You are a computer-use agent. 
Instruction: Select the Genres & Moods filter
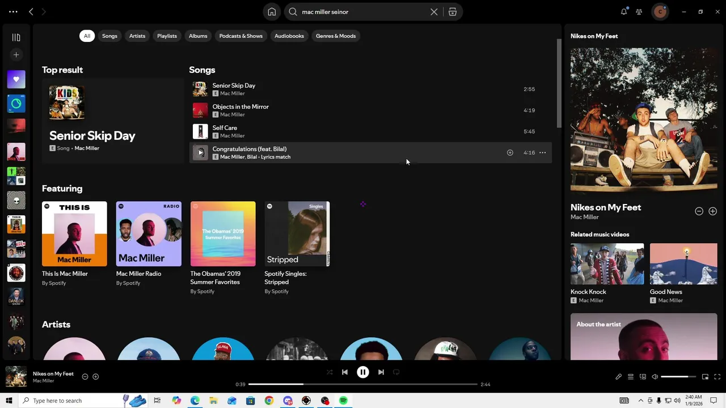tap(336, 36)
